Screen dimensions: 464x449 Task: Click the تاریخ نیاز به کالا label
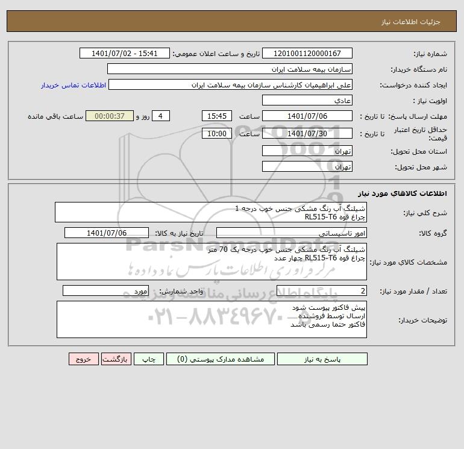point(180,233)
